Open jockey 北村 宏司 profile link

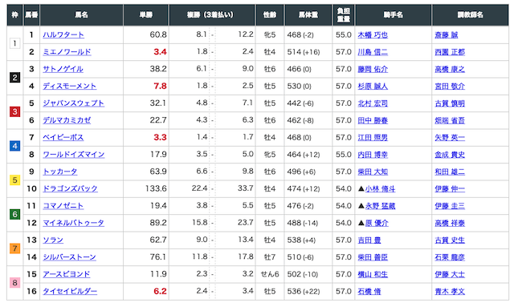pos(373,103)
